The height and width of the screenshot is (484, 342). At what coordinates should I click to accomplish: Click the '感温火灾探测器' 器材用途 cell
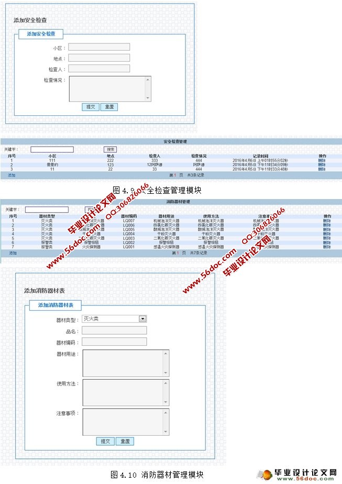coord(167,247)
